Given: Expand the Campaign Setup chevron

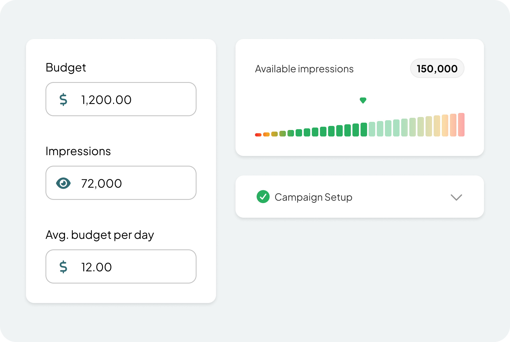Looking at the screenshot, I should coord(456,197).
